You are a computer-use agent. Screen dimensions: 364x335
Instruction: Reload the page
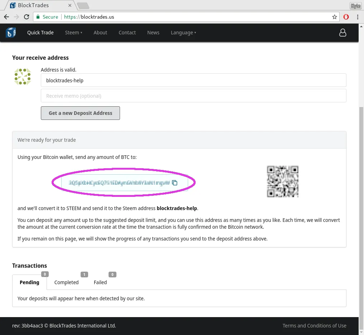coord(27,17)
